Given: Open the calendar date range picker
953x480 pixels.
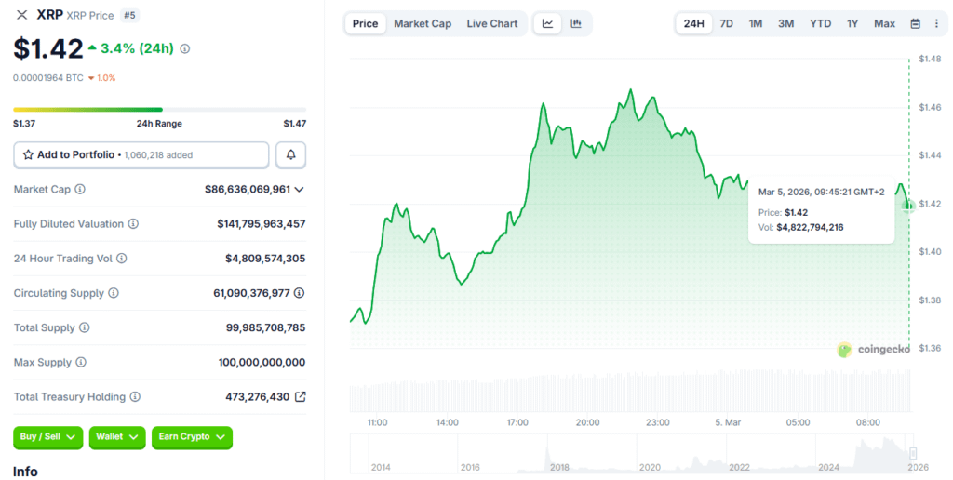Looking at the screenshot, I should pos(915,23).
